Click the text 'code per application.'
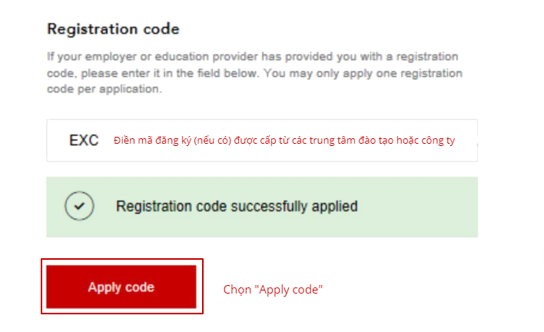 click(104, 88)
